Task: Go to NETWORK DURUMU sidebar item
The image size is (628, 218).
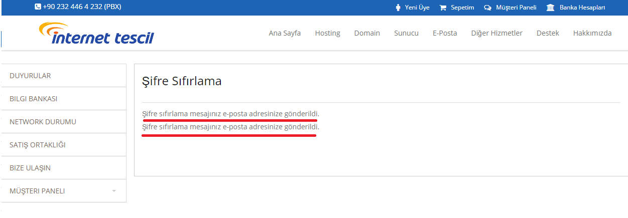Action: coord(64,122)
